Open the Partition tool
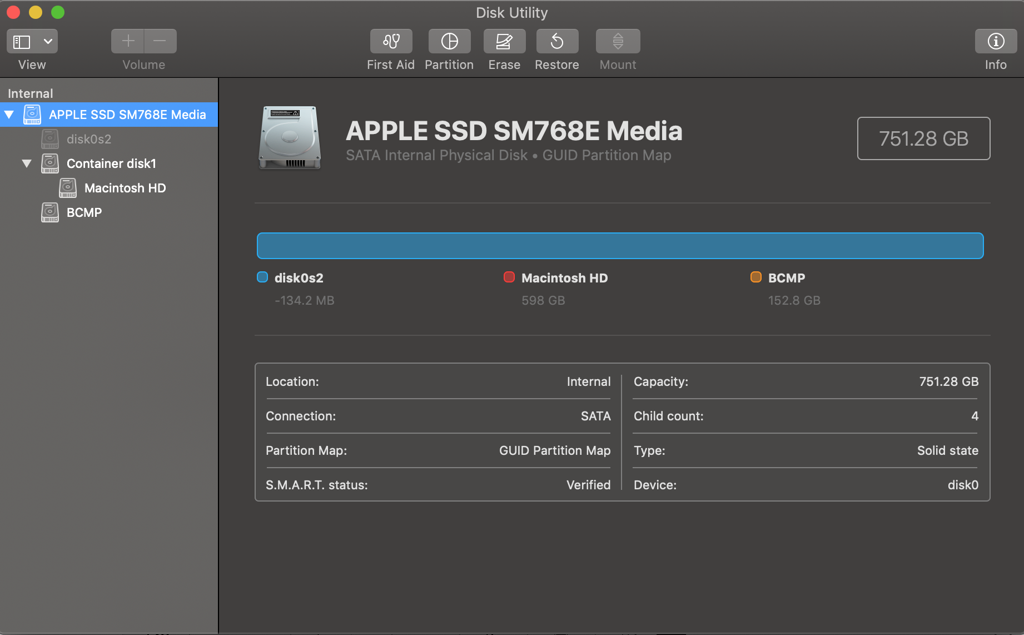This screenshot has height=635, width=1024. [449, 42]
